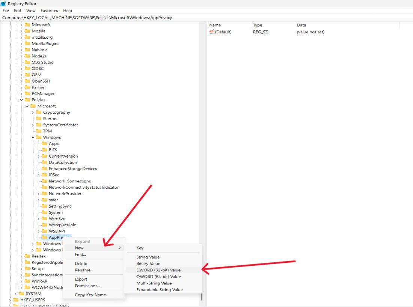Expand the CurrentVersion key

point(38,156)
